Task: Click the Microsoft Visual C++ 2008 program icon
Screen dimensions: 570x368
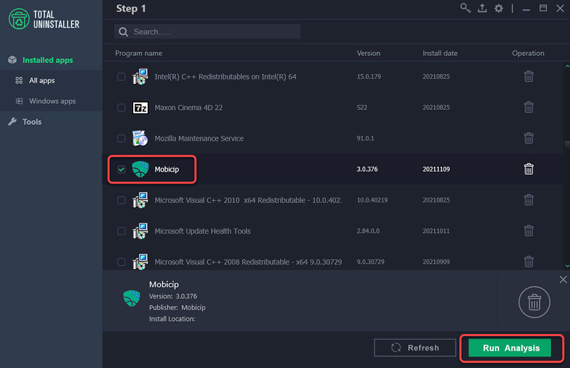Action: click(140, 262)
